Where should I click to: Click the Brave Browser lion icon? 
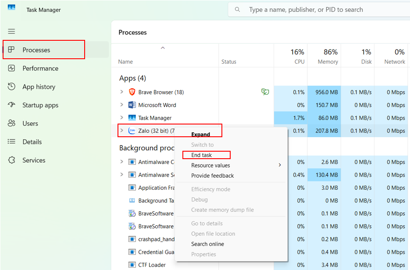coord(132,92)
